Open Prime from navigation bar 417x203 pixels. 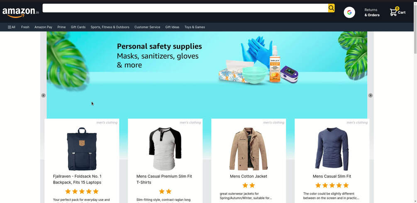pyautogui.click(x=61, y=27)
